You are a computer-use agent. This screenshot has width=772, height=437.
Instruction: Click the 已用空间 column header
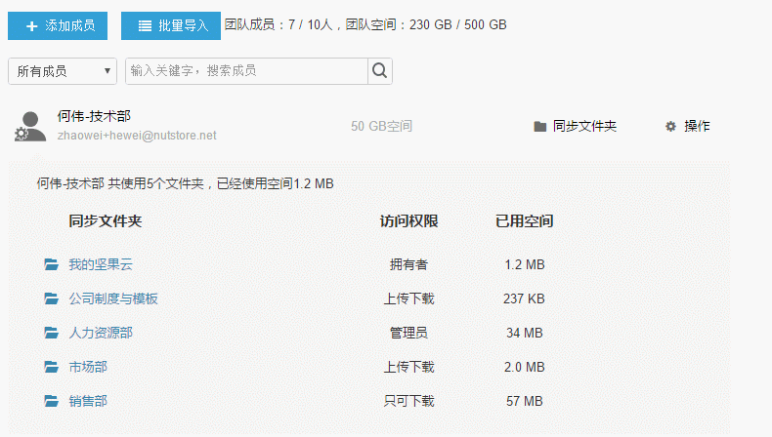(x=525, y=221)
